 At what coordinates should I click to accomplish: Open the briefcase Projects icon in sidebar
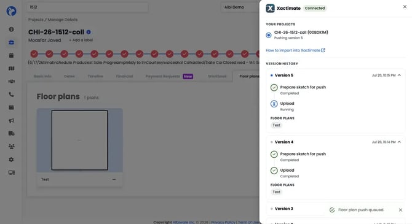pos(11,42)
